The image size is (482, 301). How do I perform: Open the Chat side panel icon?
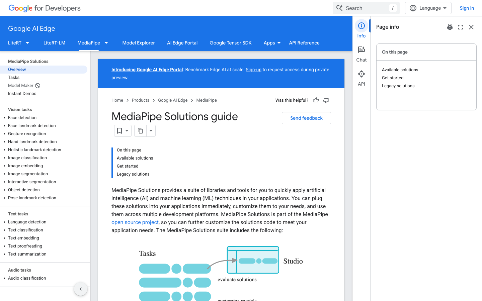pyautogui.click(x=361, y=50)
